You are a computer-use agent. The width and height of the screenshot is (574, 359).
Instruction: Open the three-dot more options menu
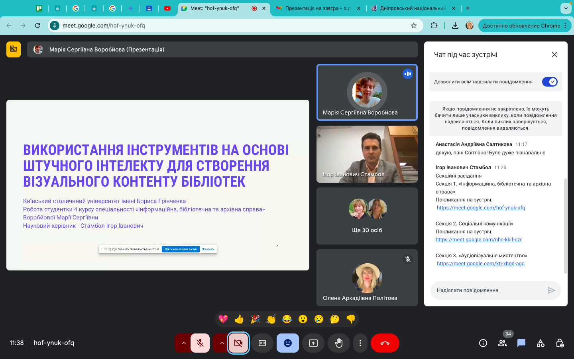click(360, 343)
